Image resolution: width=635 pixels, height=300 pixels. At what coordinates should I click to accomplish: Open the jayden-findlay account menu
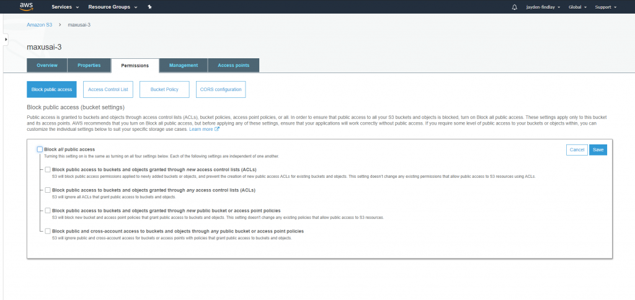click(543, 7)
